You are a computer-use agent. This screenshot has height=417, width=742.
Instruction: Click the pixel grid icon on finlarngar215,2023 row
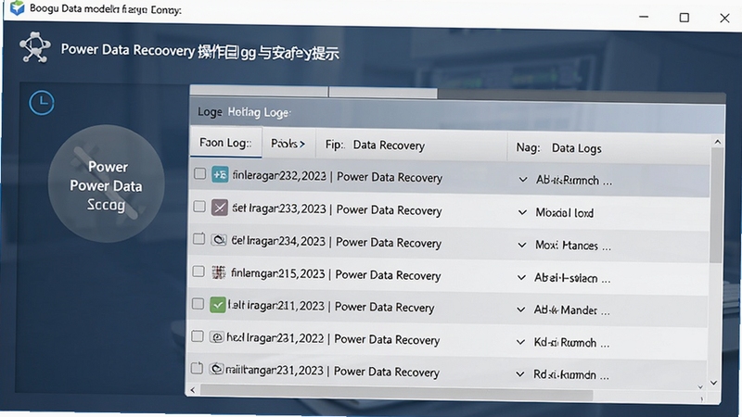click(218, 272)
